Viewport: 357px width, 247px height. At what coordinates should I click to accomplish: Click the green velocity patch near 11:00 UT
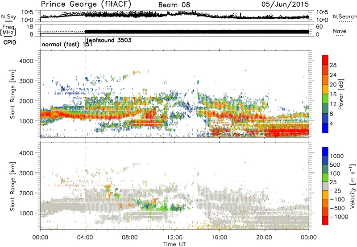pos(162,208)
